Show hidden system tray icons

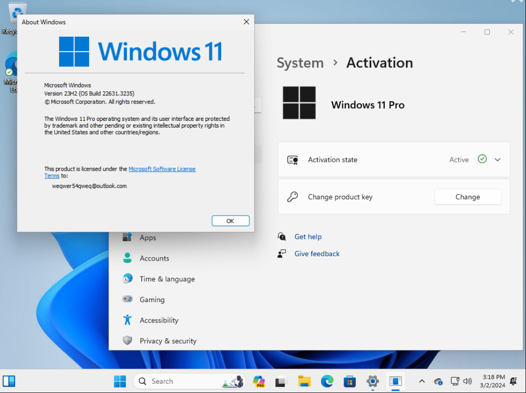(421, 381)
